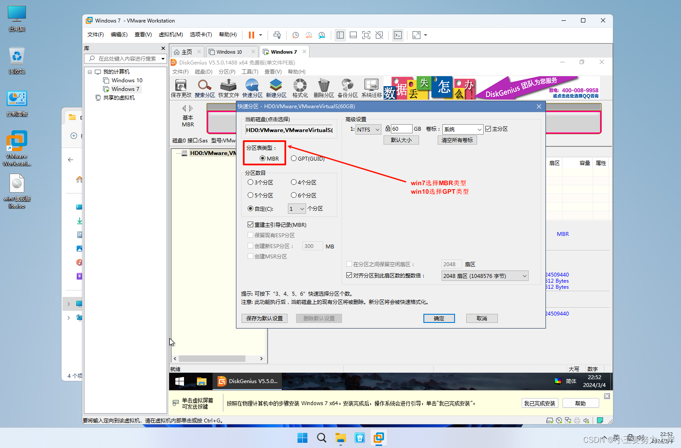The height and width of the screenshot is (448, 681).
Task: Click the VMware pause virtual machine icon
Action: tap(252, 35)
